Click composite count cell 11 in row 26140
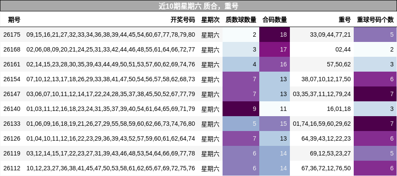Image resolution: width=397 pixels, height=176 pixels. pyautogui.click(x=275, y=109)
